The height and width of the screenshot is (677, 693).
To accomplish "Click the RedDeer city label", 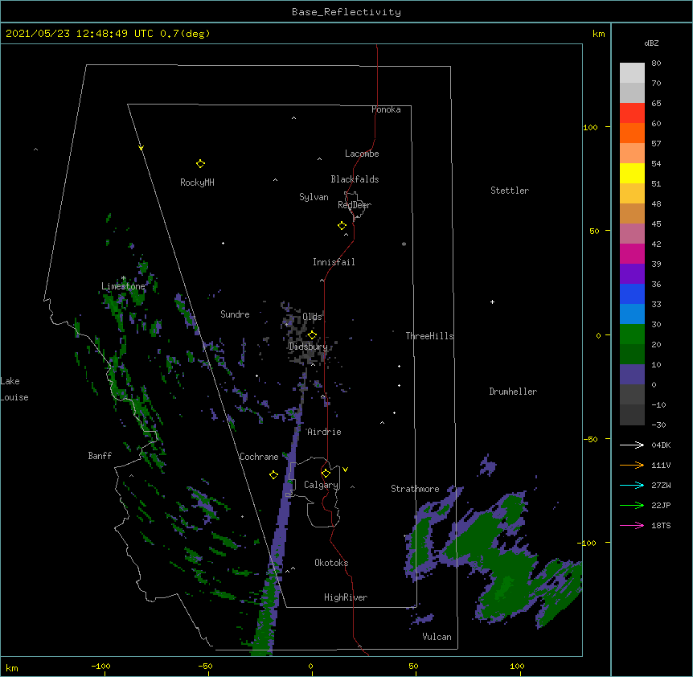I will point(355,205).
